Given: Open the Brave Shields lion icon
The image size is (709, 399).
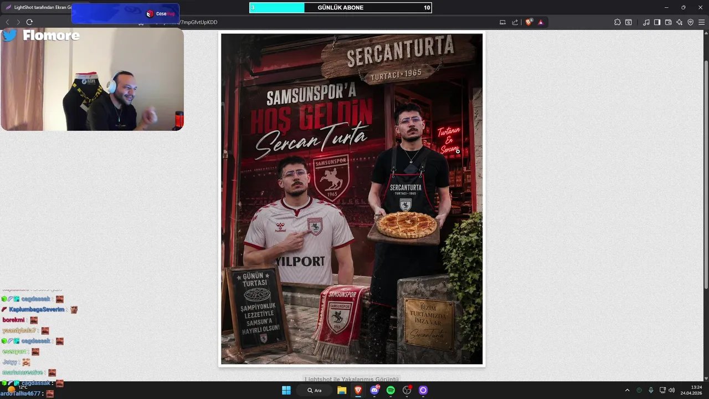Looking at the screenshot, I should (529, 22).
